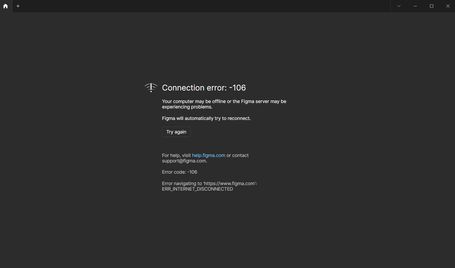The width and height of the screenshot is (455, 268).
Task: Go to the Figma Home tab icon
Action: pos(5,6)
